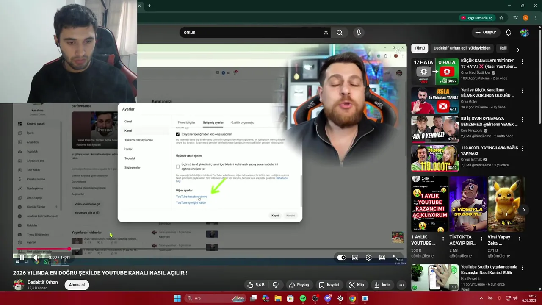This screenshot has height=305, width=542.
Task: Start voice search with the microphone icon
Action: click(x=359, y=32)
